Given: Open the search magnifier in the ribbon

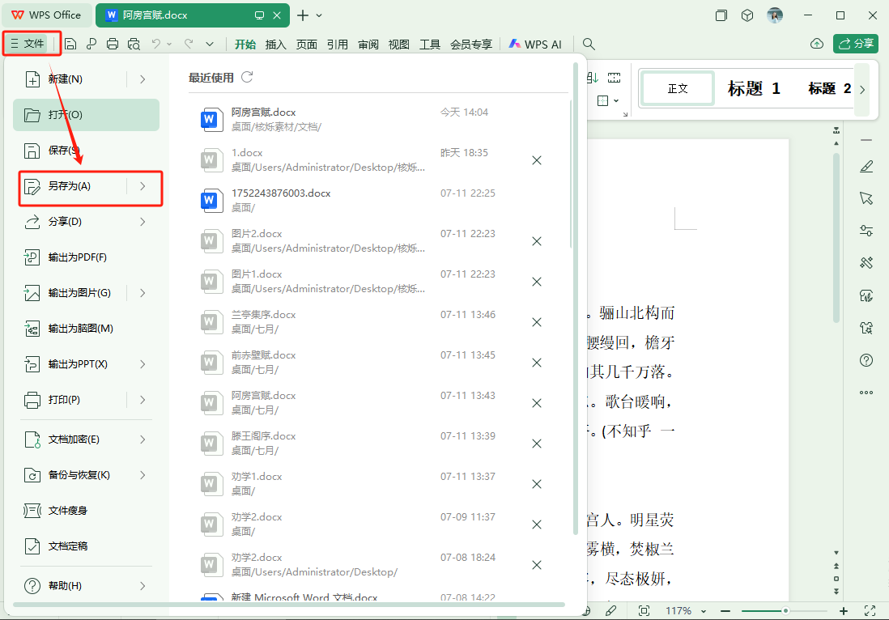Looking at the screenshot, I should point(588,45).
